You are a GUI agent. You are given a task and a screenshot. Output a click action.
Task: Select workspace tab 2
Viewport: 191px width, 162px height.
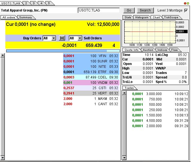26,3
